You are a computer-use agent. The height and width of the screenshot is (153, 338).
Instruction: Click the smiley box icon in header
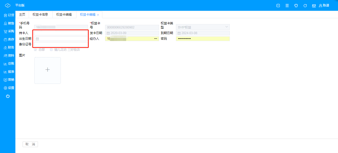coord(278,5)
